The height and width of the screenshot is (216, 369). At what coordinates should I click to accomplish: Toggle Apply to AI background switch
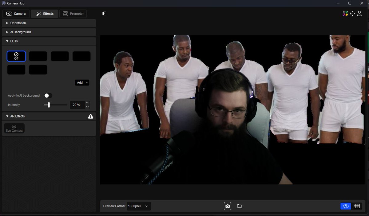coord(48,96)
